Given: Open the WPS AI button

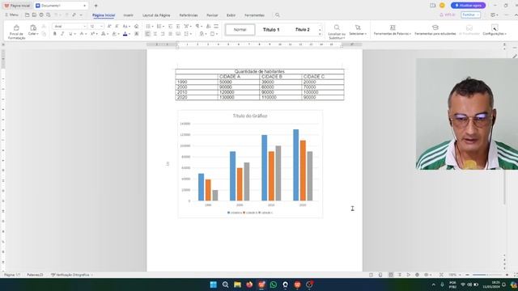Looking at the screenshot, I should point(448,15).
